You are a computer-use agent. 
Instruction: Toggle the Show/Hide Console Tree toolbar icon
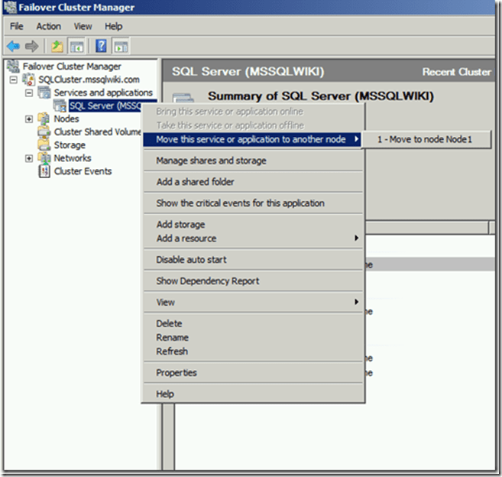(x=76, y=46)
